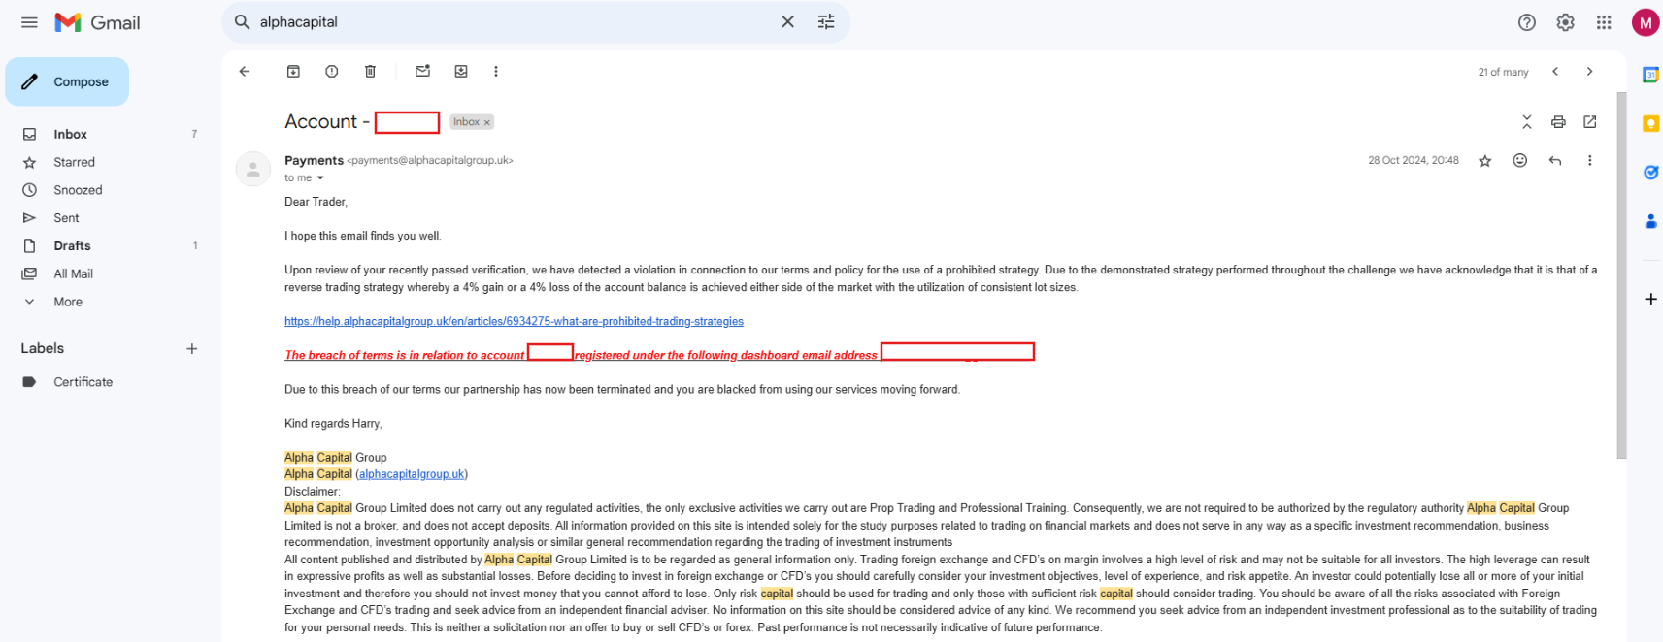Open the prohibited trading strategies link
Screen dimensions: 1663x642
(x=514, y=321)
